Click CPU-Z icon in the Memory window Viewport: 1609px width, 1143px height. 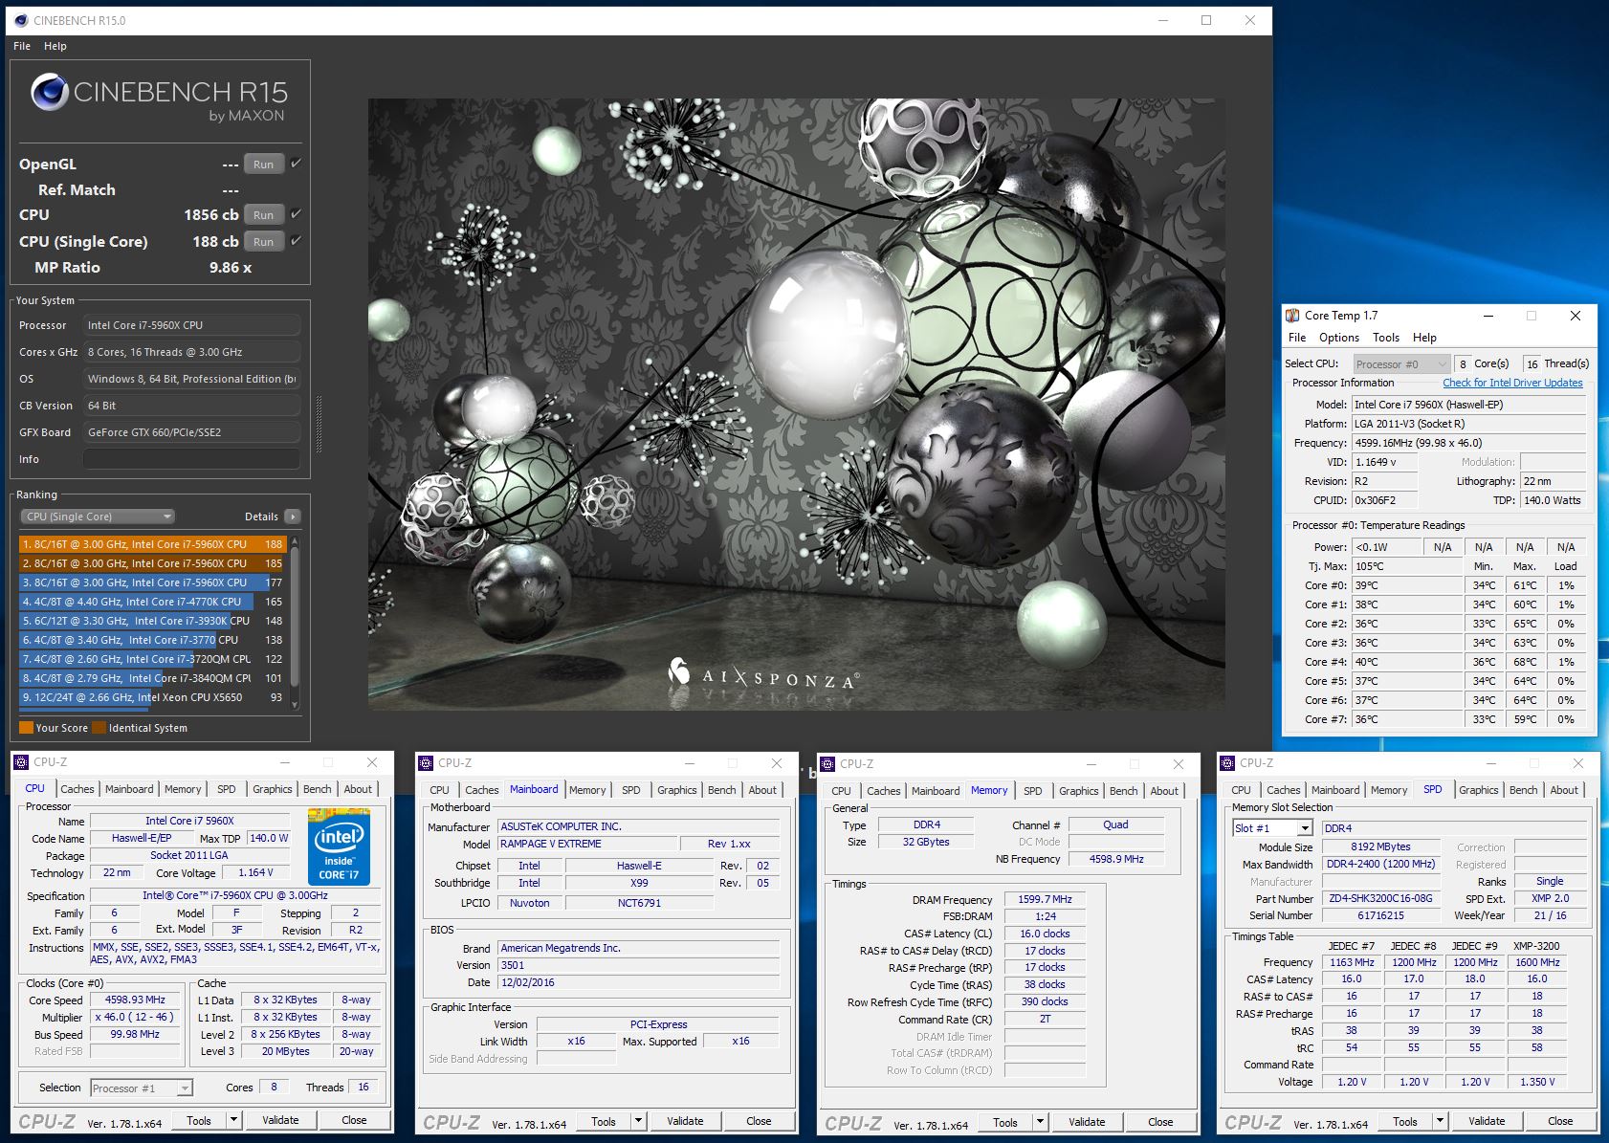(827, 764)
